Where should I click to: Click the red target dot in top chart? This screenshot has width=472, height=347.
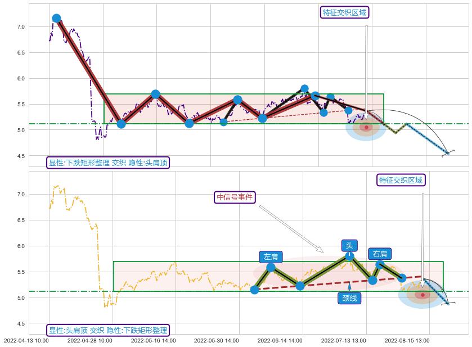366,127
